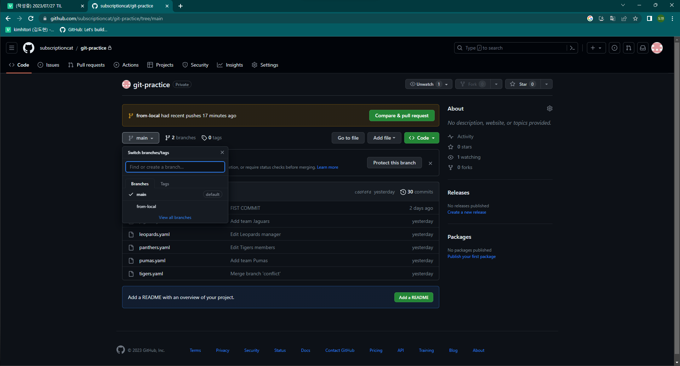Open the Activity link in About

click(465, 136)
